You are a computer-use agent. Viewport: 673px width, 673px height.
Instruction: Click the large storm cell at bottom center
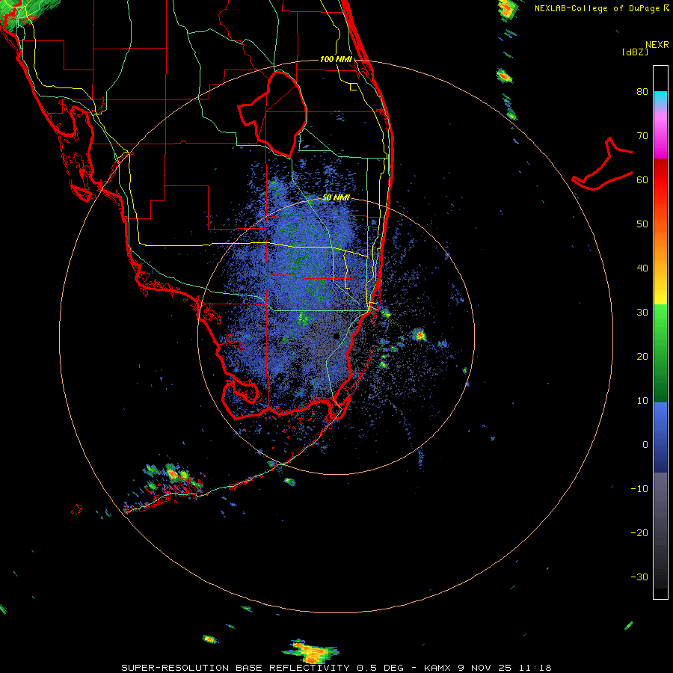[311, 651]
